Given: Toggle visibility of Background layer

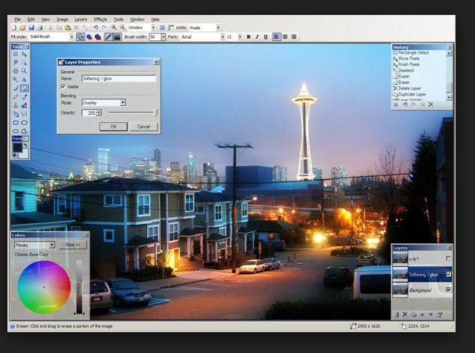Looking at the screenshot, I should click(x=448, y=290).
